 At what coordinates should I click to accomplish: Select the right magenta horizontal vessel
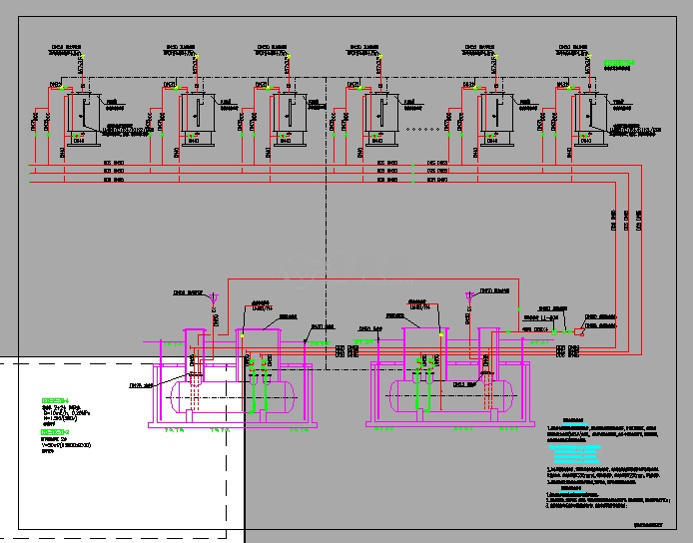point(452,396)
